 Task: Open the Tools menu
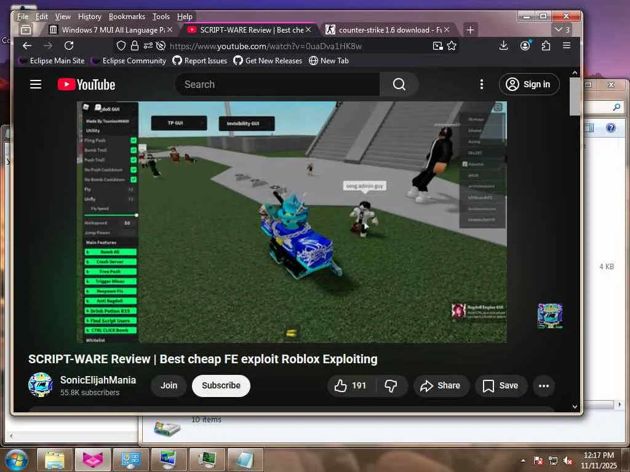pos(161,17)
